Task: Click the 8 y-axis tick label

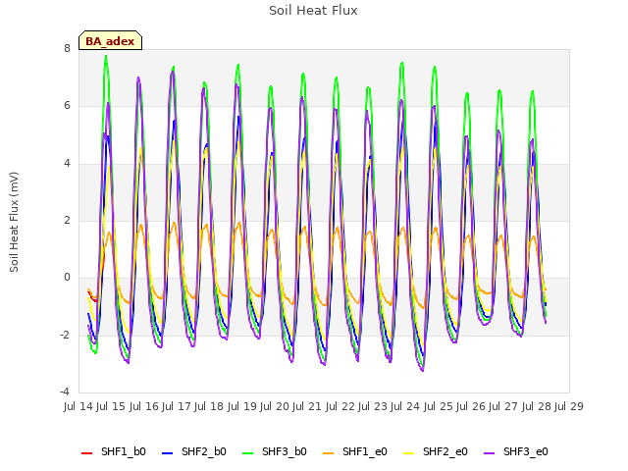Action: coord(67,48)
